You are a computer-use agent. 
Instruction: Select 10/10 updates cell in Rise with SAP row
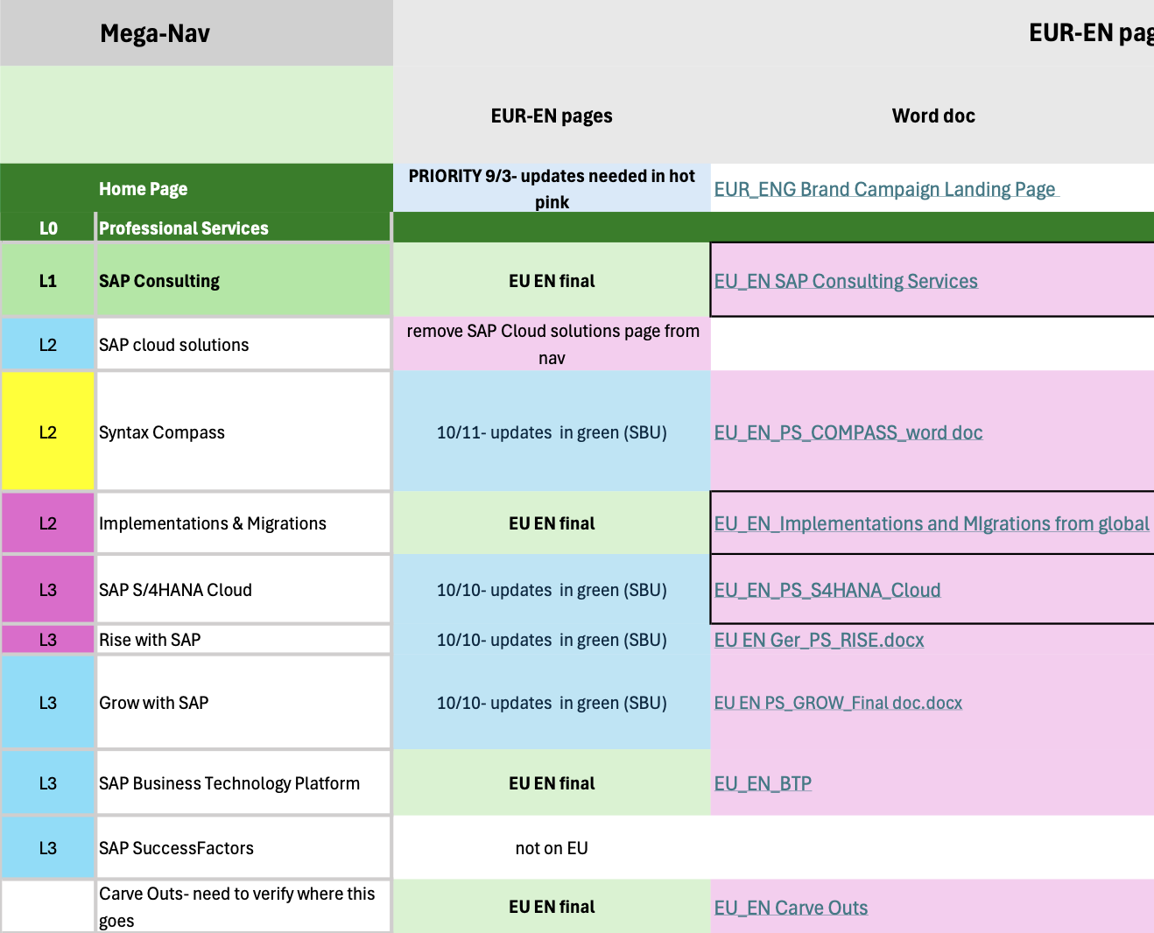(552, 640)
